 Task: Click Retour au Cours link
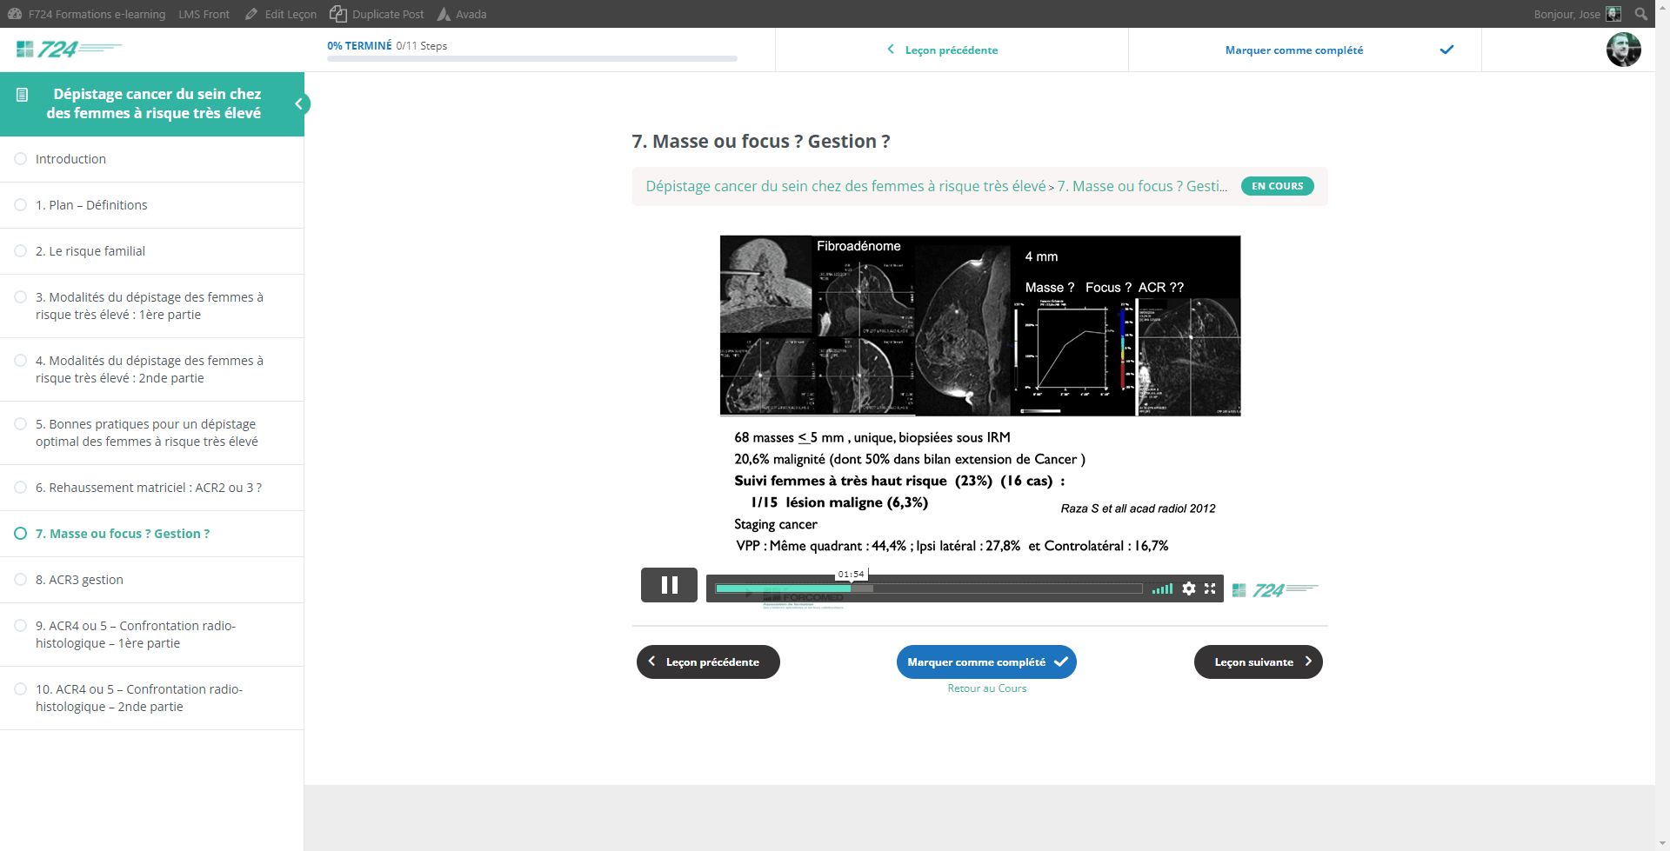(986, 688)
